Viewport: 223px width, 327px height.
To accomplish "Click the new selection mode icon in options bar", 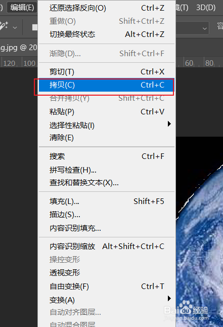I will [35, 27].
